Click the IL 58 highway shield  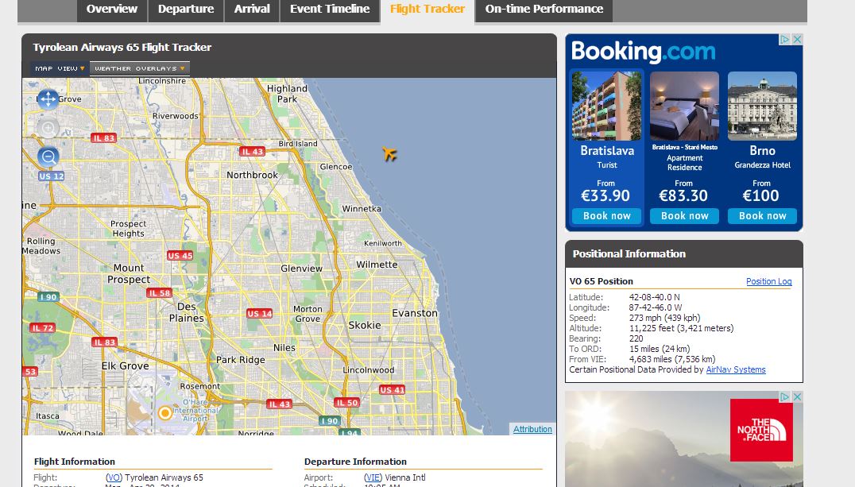pyautogui.click(x=159, y=293)
